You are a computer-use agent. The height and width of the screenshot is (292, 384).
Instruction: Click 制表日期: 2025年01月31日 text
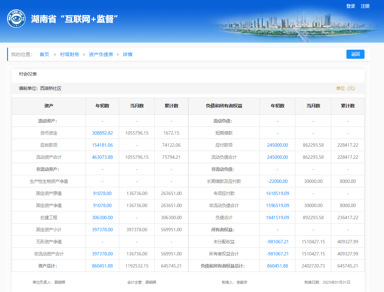tap(327, 282)
